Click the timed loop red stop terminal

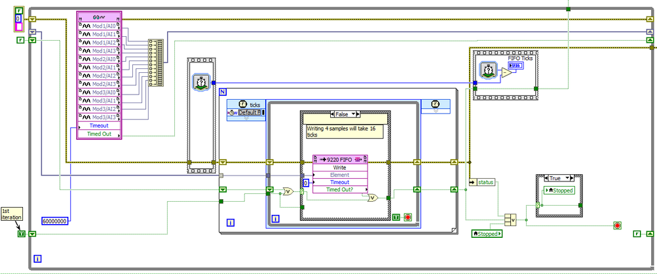tap(408, 217)
